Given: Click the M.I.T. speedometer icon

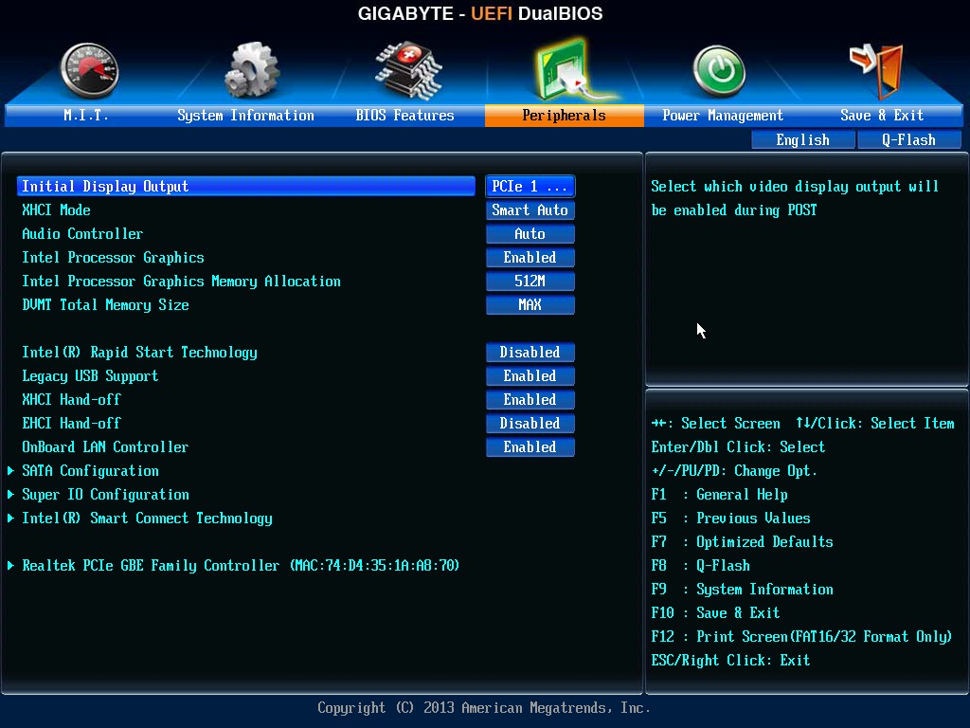Looking at the screenshot, I should 88,70.
